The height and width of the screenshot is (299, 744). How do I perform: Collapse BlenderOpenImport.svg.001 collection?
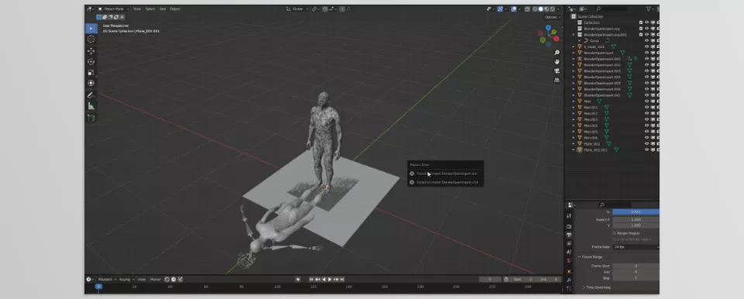tap(573, 35)
